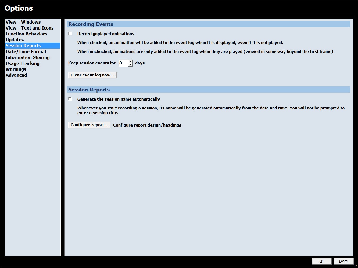The width and height of the screenshot is (358, 268).
Task: Cancel the Options dialog
Action: click(x=343, y=261)
